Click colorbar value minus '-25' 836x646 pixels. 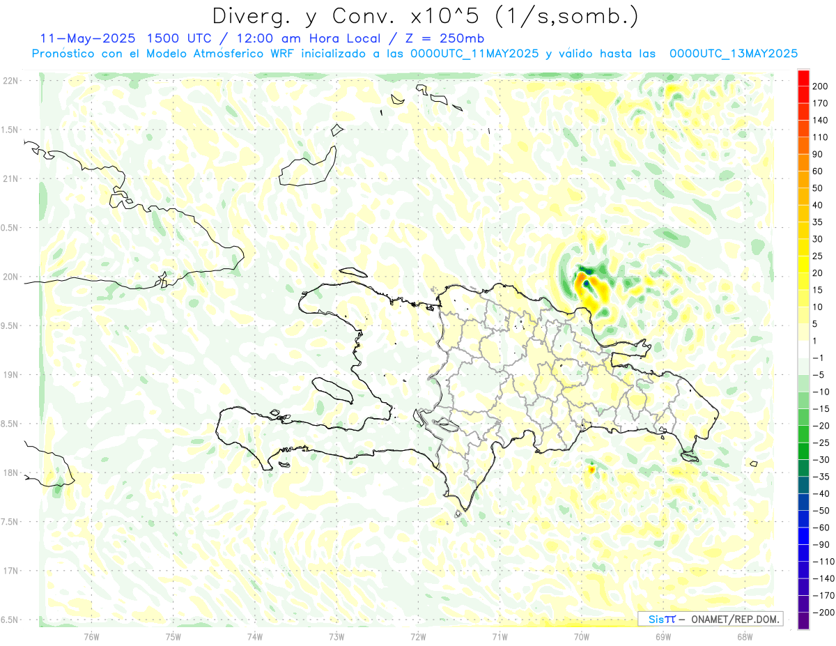click(x=821, y=443)
